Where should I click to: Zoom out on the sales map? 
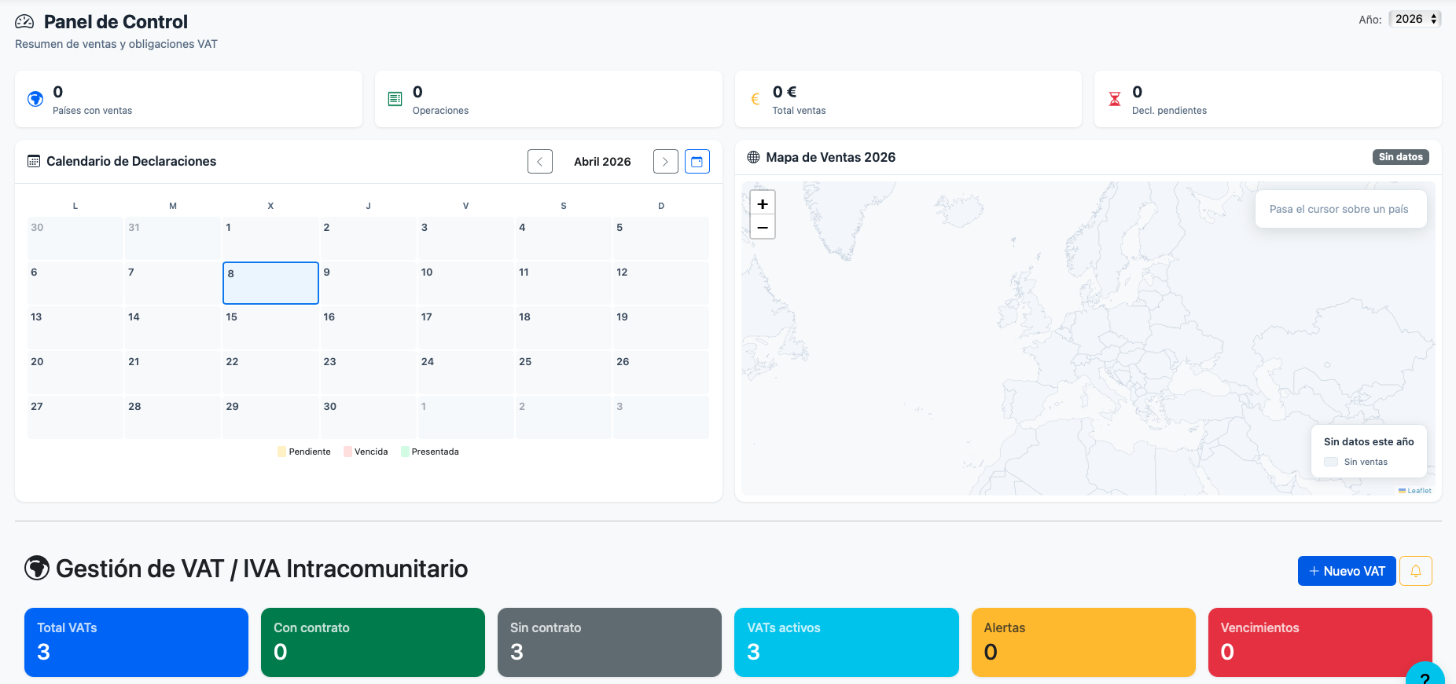[762, 227]
